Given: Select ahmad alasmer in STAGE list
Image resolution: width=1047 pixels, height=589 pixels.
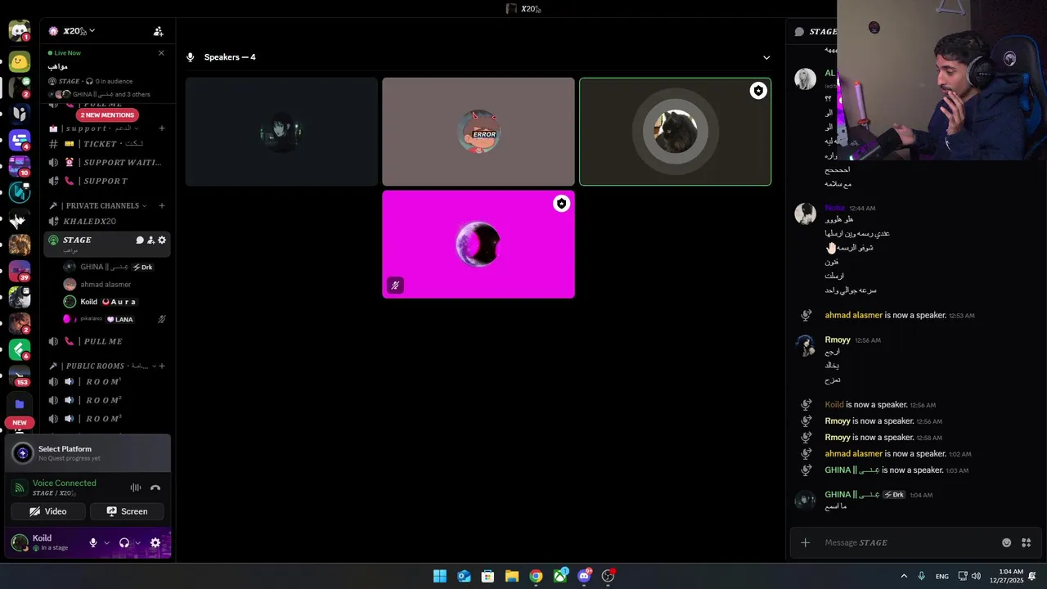Looking at the screenshot, I should pos(115,284).
